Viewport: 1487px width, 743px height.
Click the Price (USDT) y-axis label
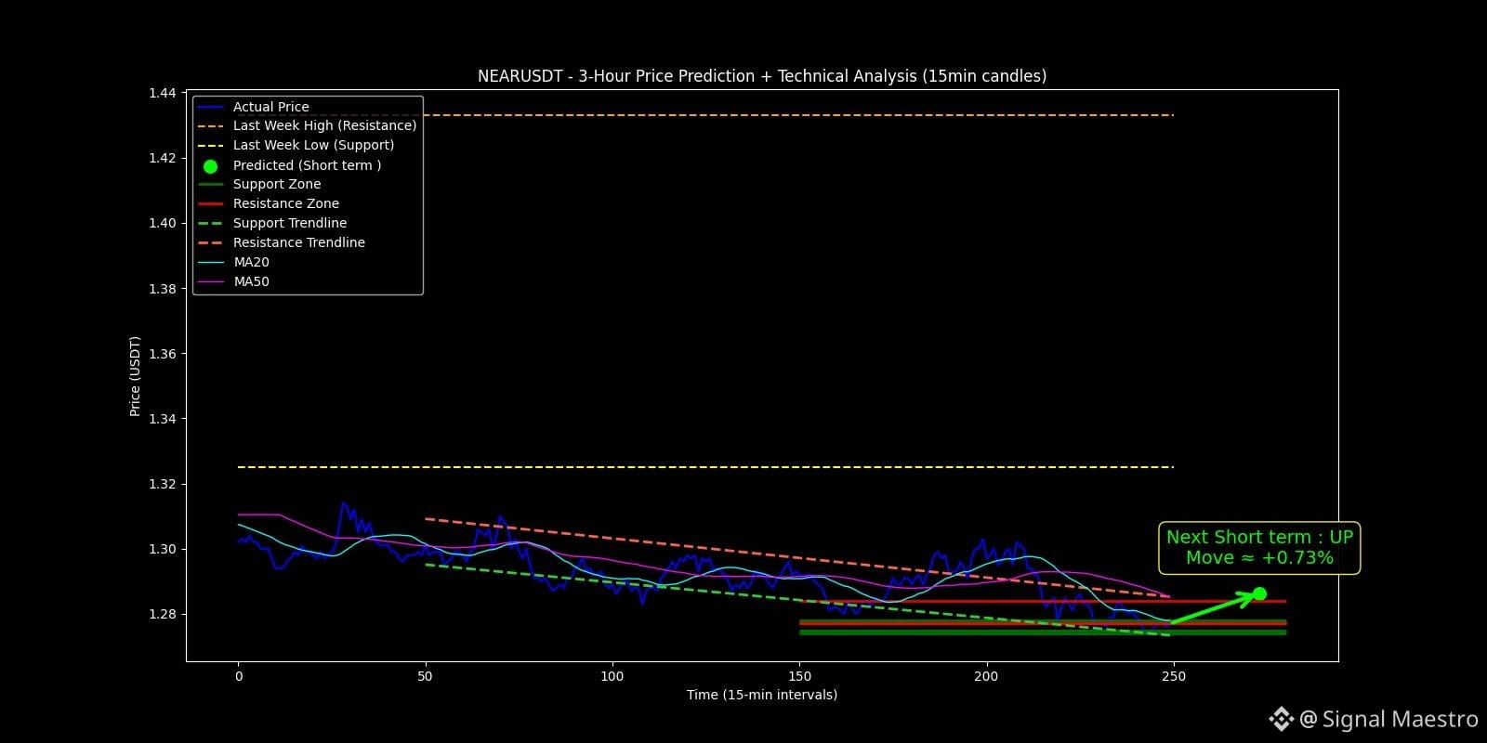point(135,376)
